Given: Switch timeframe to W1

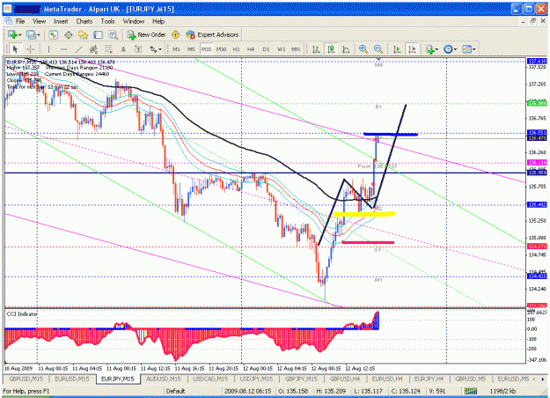Looking at the screenshot, I should (281, 49).
